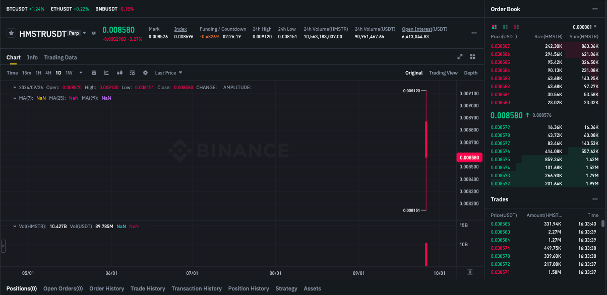Click the red volume bar
Screen dimensions: 607x295
426,255
